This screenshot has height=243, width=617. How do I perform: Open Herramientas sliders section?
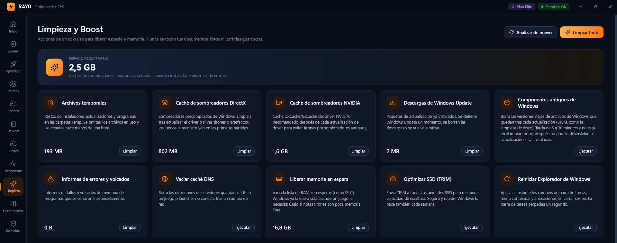click(13, 207)
